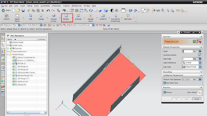The height and width of the screenshot is (116, 207).
Task: Click the Cut scissors icon
Action: (x=29, y=11)
